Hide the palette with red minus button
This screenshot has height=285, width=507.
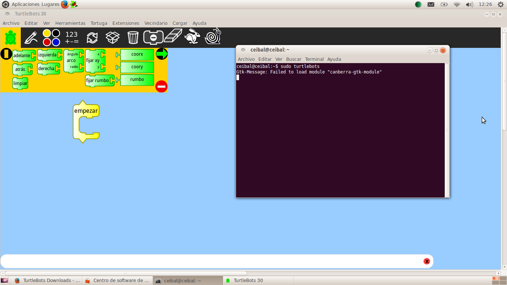[161, 86]
